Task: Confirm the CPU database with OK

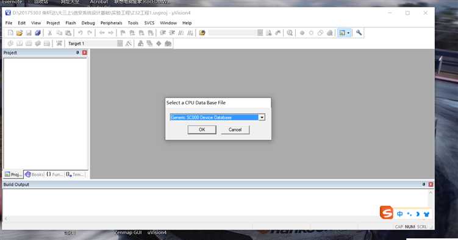Action: click(202, 130)
